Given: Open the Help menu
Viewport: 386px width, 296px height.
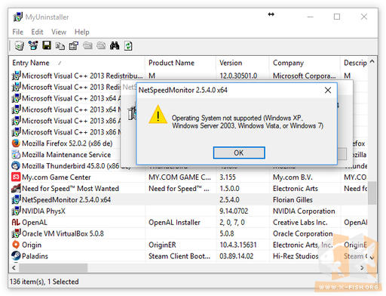Looking at the screenshot, I should [82, 32].
